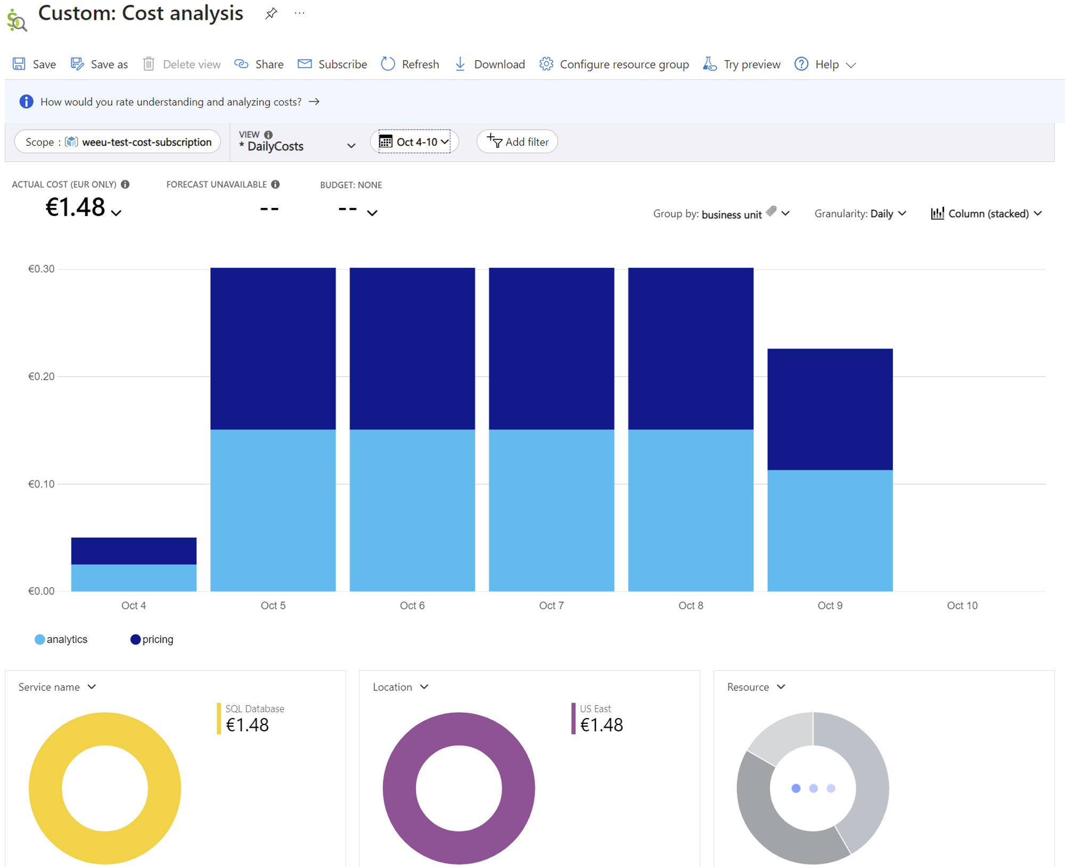Click the arrow after the rating question
This screenshot has width=1065, height=867.
(x=314, y=102)
